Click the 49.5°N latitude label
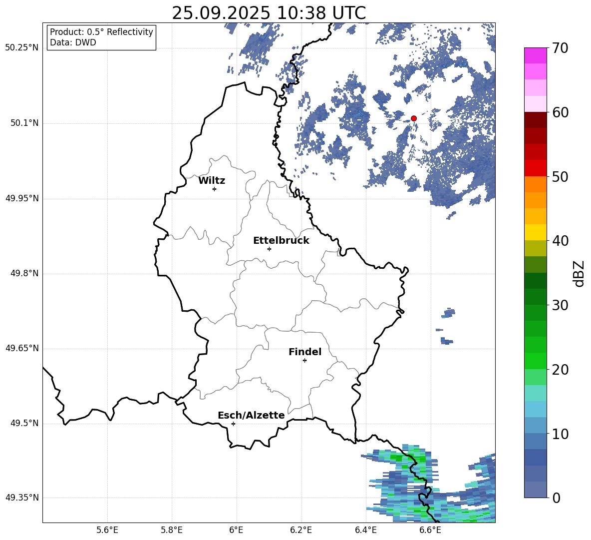Image resolution: width=591 pixels, height=540 pixels. [x=24, y=423]
